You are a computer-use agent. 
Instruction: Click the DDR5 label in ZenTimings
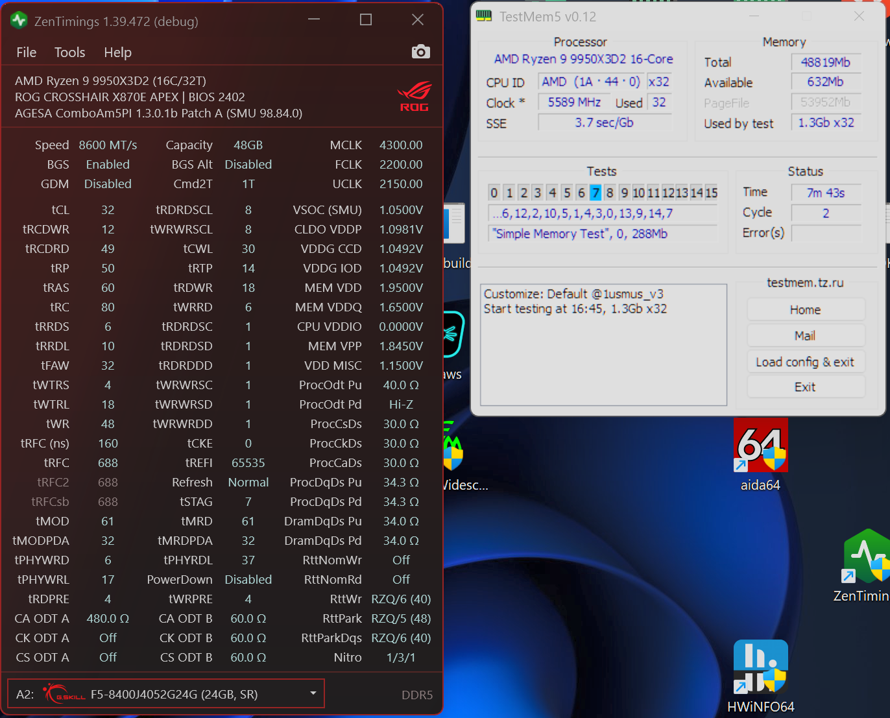[x=417, y=695]
